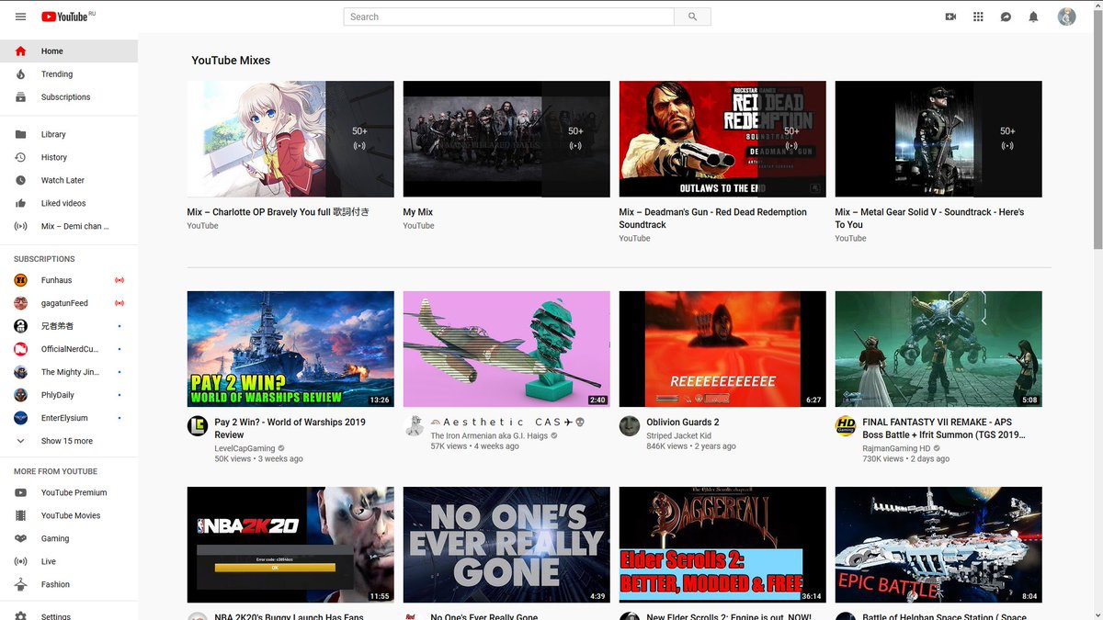Open the messages bubble icon

coord(1006,17)
